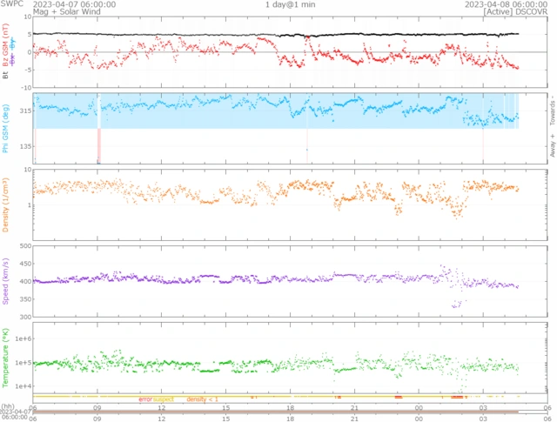Screen dimensions: 557x422
Task: Click the red timeline bar at bottom
Action: pyautogui.click(x=278, y=412)
